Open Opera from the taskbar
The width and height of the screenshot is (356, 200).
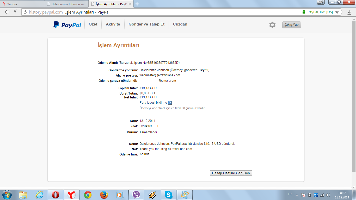(56, 195)
